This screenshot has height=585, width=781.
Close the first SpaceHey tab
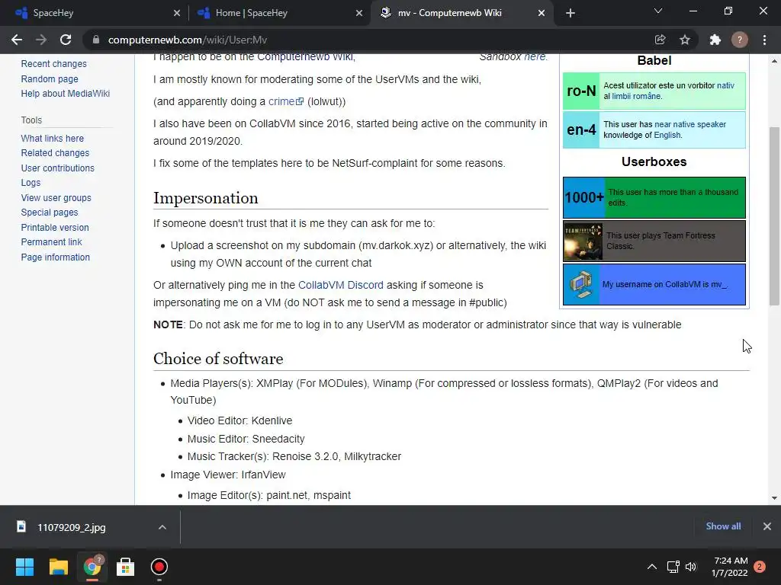tap(177, 13)
